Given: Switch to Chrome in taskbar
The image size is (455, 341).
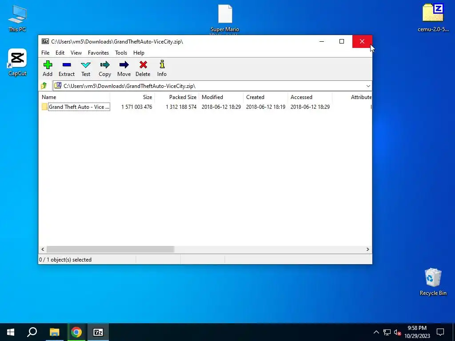Looking at the screenshot, I should 76,332.
